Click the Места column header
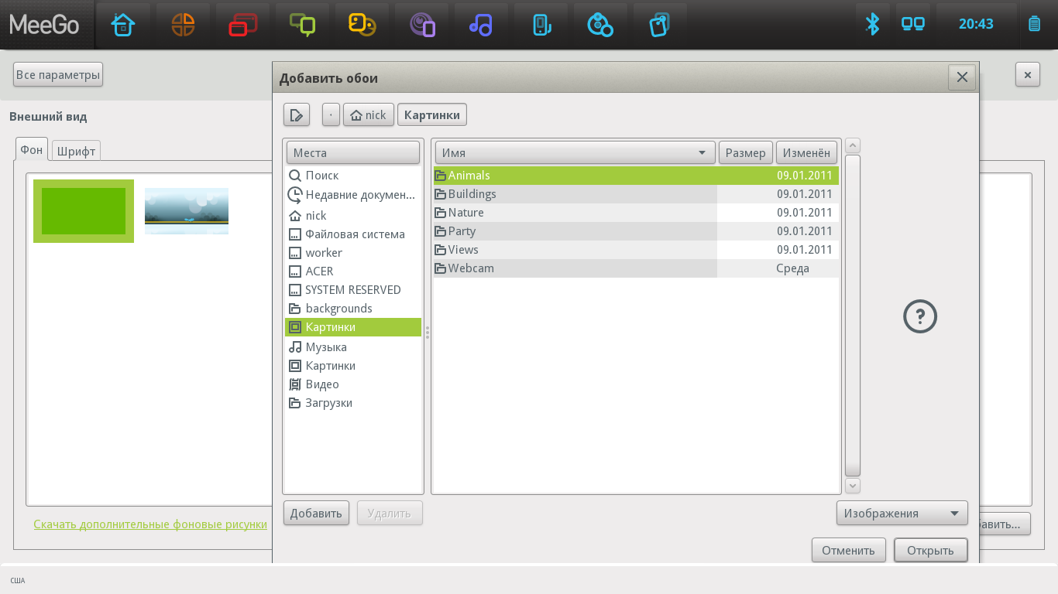 (352, 153)
